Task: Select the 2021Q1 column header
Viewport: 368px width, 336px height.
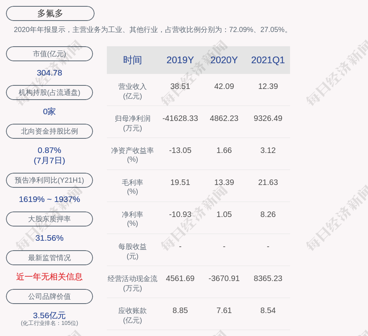Action: (268, 60)
